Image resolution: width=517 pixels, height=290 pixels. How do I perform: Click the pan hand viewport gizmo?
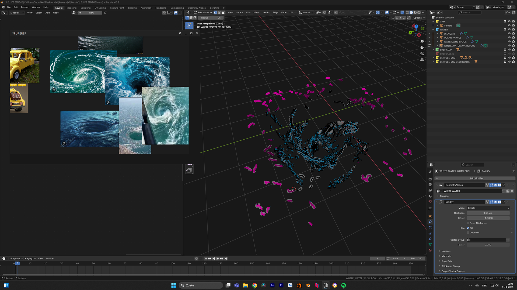[x=422, y=48]
